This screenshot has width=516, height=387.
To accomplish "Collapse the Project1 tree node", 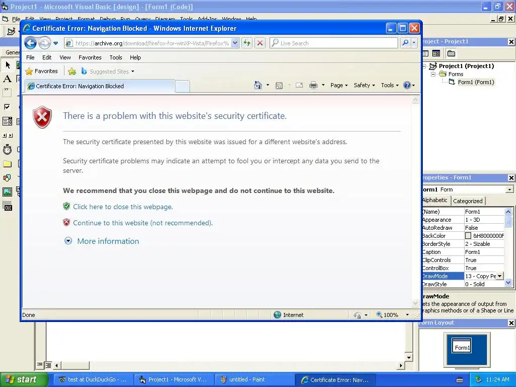I will click(x=424, y=66).
